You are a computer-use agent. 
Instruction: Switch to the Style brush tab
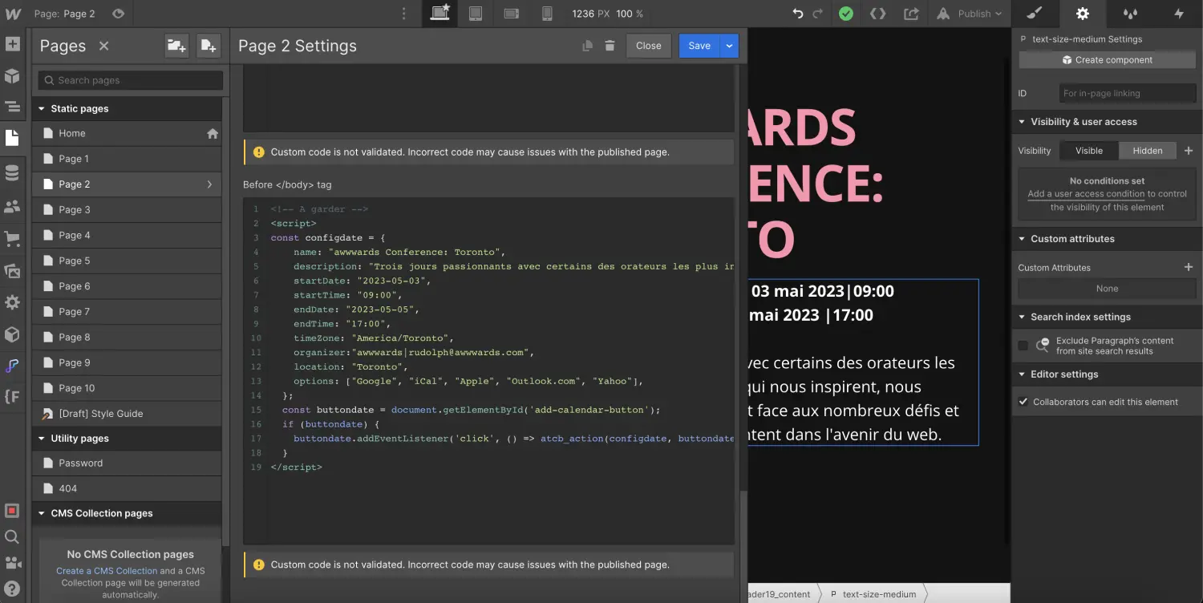(1035, 14)
